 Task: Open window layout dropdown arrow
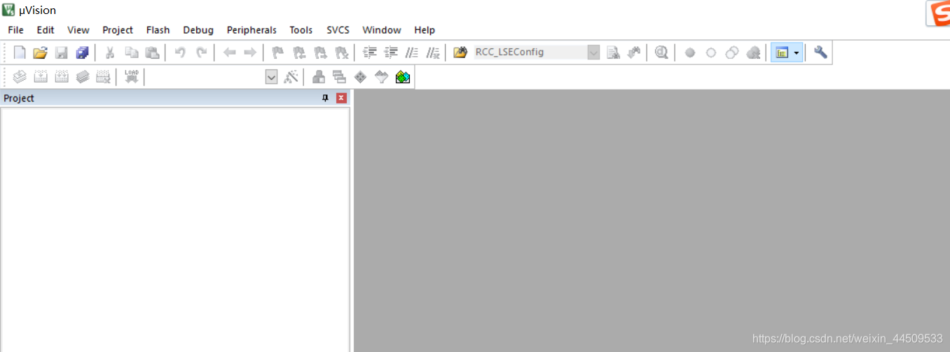click(797, 52)
